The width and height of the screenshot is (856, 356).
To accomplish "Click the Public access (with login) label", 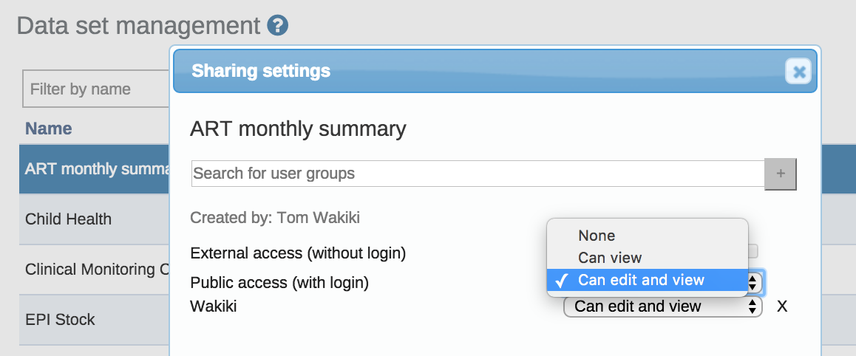I will coord(279,283).
